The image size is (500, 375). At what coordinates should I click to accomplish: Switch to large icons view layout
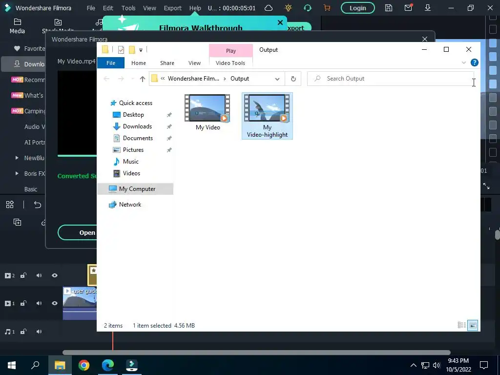click(473, 325)
